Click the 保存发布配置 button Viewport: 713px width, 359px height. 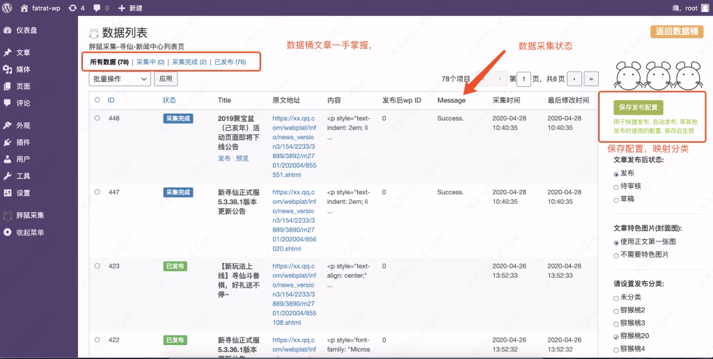pos(638,108)
